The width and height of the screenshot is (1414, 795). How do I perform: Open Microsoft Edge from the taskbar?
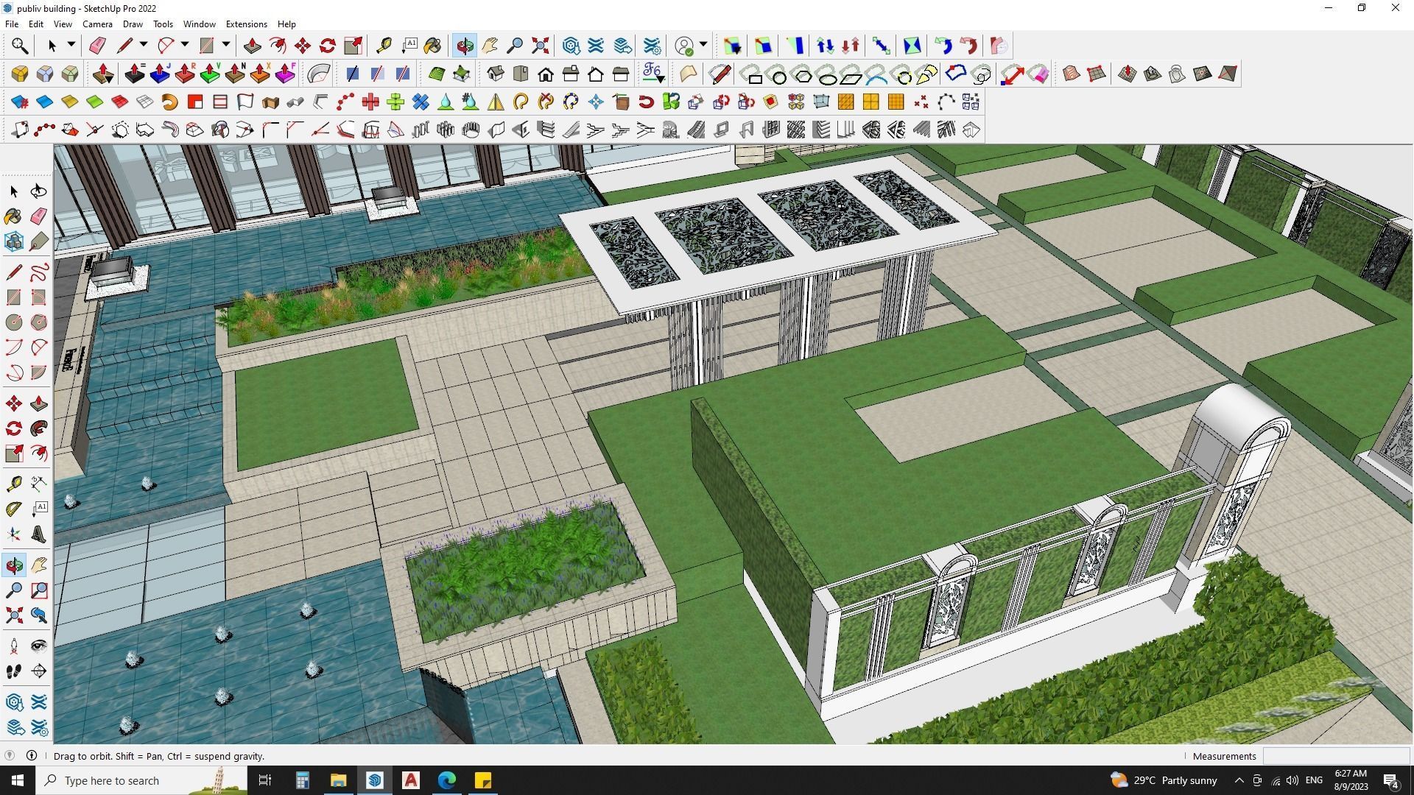pyautogui.click(x=447, y=780)
